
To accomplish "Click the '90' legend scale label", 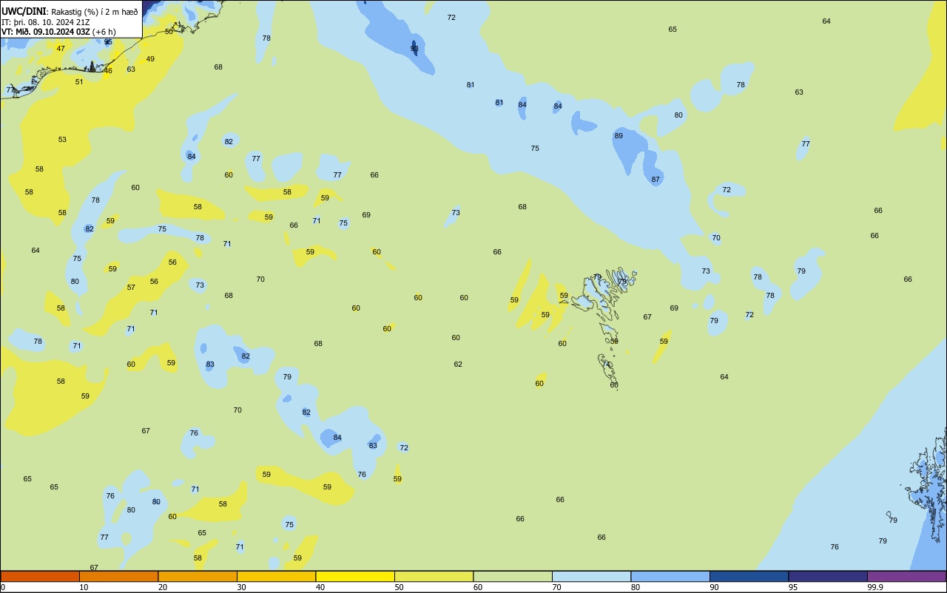I will pos(714,587).
